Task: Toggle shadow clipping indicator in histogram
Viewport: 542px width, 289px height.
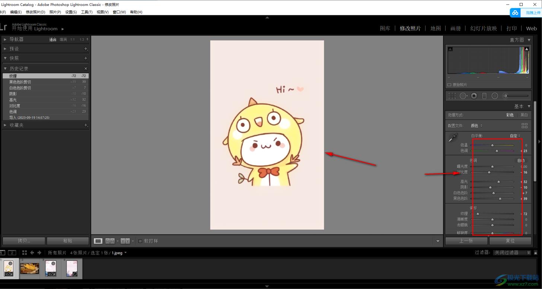Action: pos(450,49)
